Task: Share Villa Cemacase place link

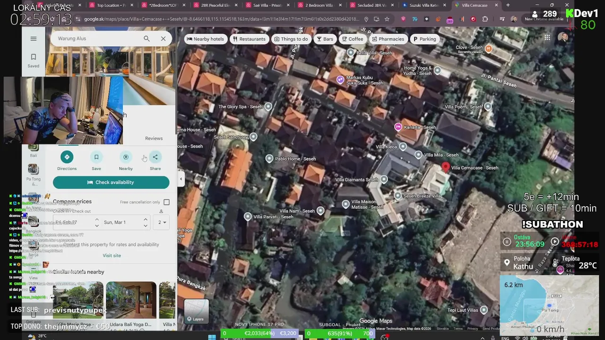Action: (x=155, y=161)
